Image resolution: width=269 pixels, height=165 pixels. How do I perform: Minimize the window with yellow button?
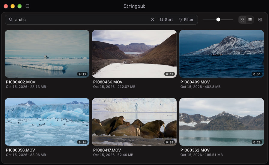pos(13,6)
